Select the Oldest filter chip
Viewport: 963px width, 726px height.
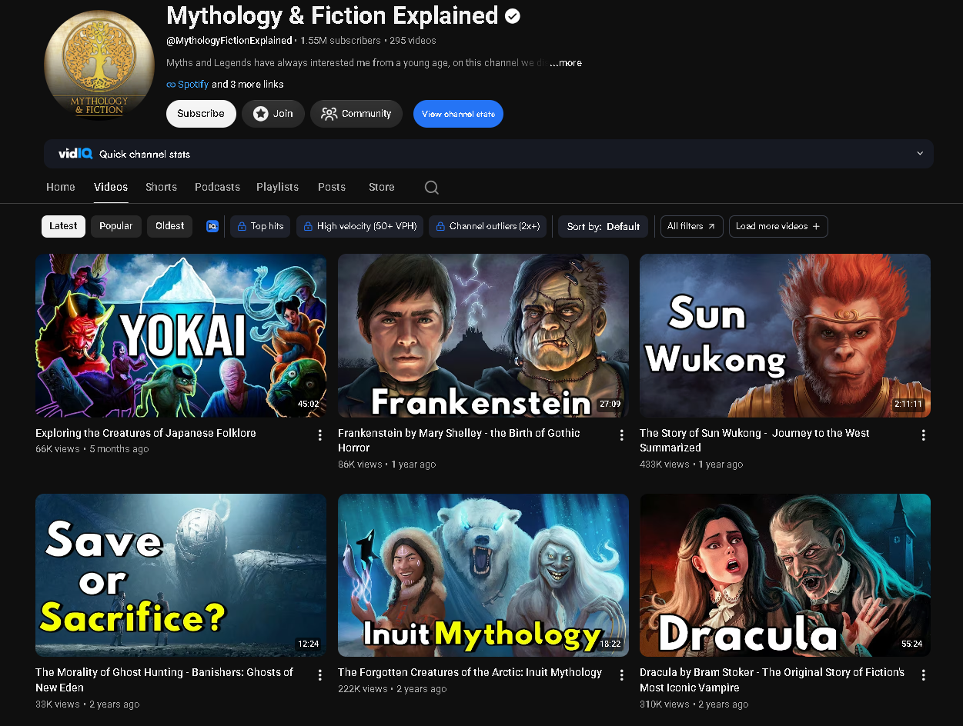pyautogui.click(x=170, y=226)
